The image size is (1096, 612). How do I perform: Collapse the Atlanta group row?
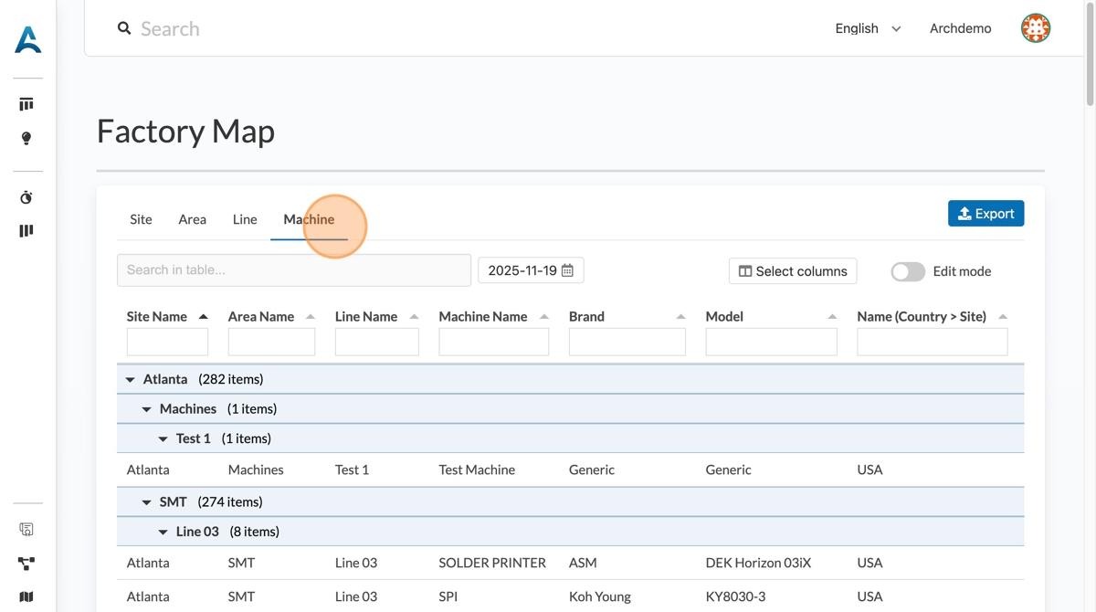tap(130, 379)
